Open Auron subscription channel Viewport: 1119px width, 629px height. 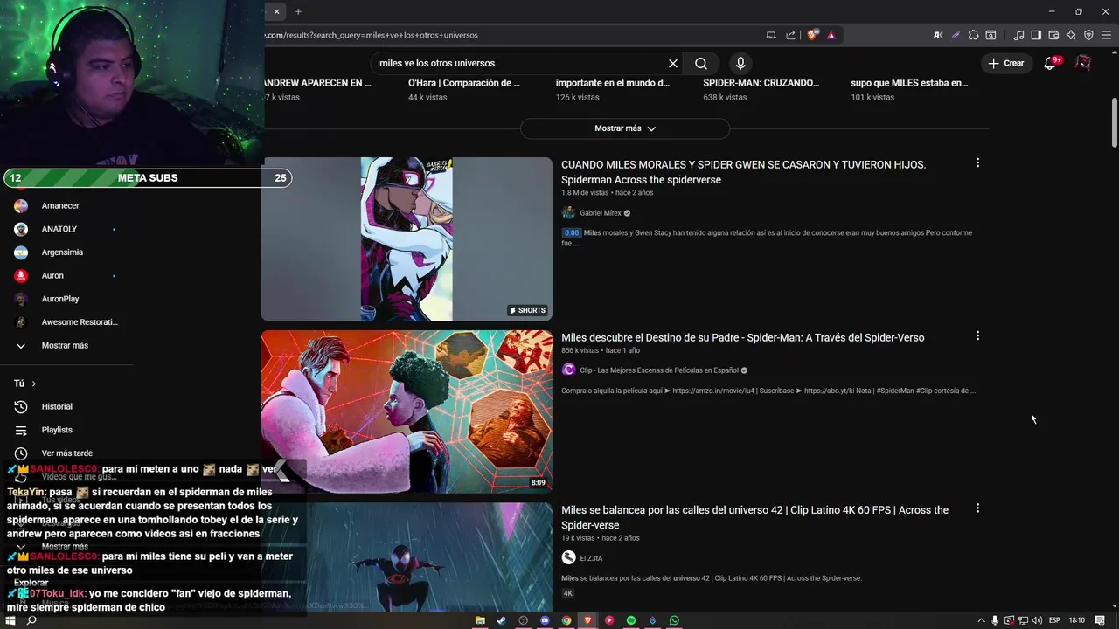click(52, 276)
